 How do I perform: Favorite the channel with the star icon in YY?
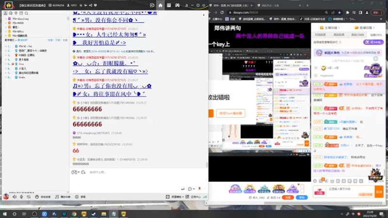click(81, 5)
